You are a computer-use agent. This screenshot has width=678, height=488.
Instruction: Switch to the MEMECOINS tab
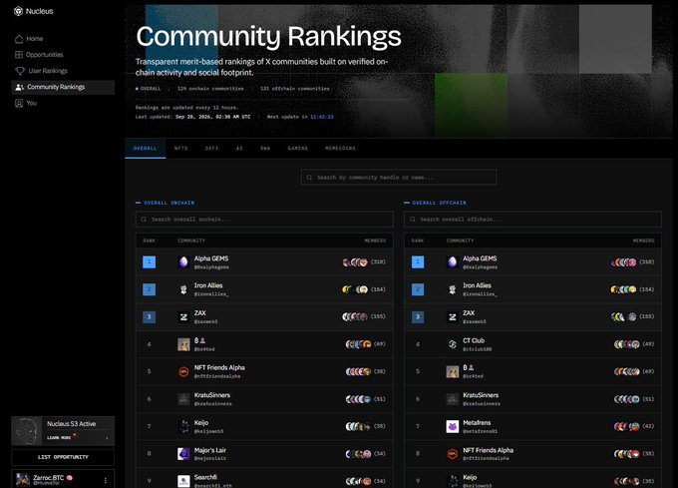pyautogui.click(x=340, y=149)
